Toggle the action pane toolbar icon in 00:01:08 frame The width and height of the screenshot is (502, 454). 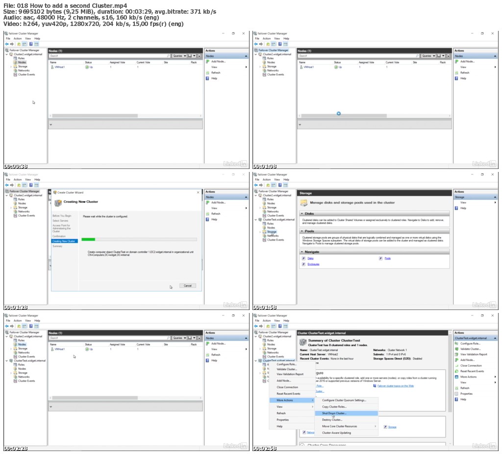pos(286,44)
